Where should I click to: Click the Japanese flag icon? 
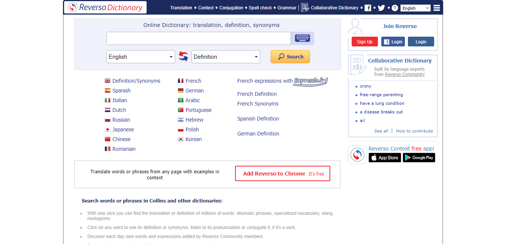(108, 129)
